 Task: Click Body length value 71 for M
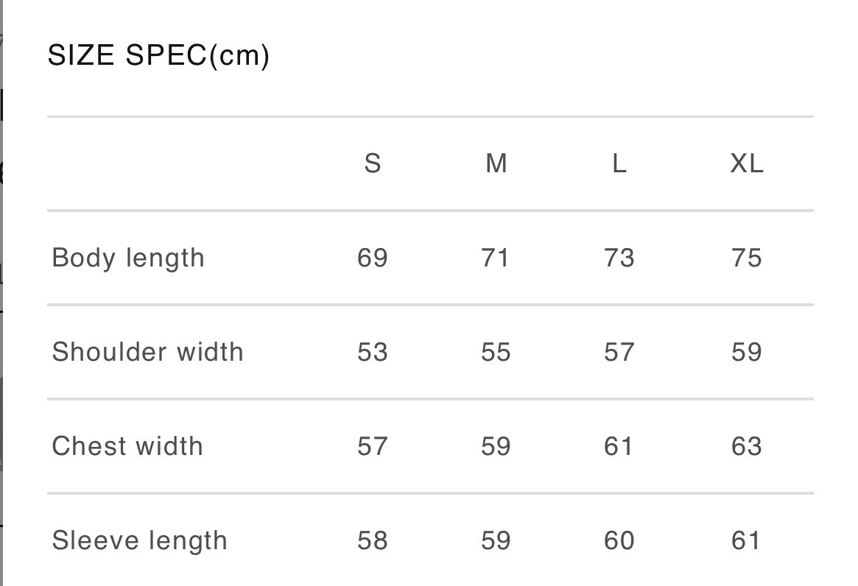tap(496, 258)
